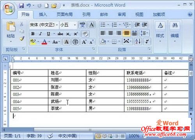Open the 页面布局 tab
The height and width of the screenshot is (140, 195).
[x=65, y=14]
